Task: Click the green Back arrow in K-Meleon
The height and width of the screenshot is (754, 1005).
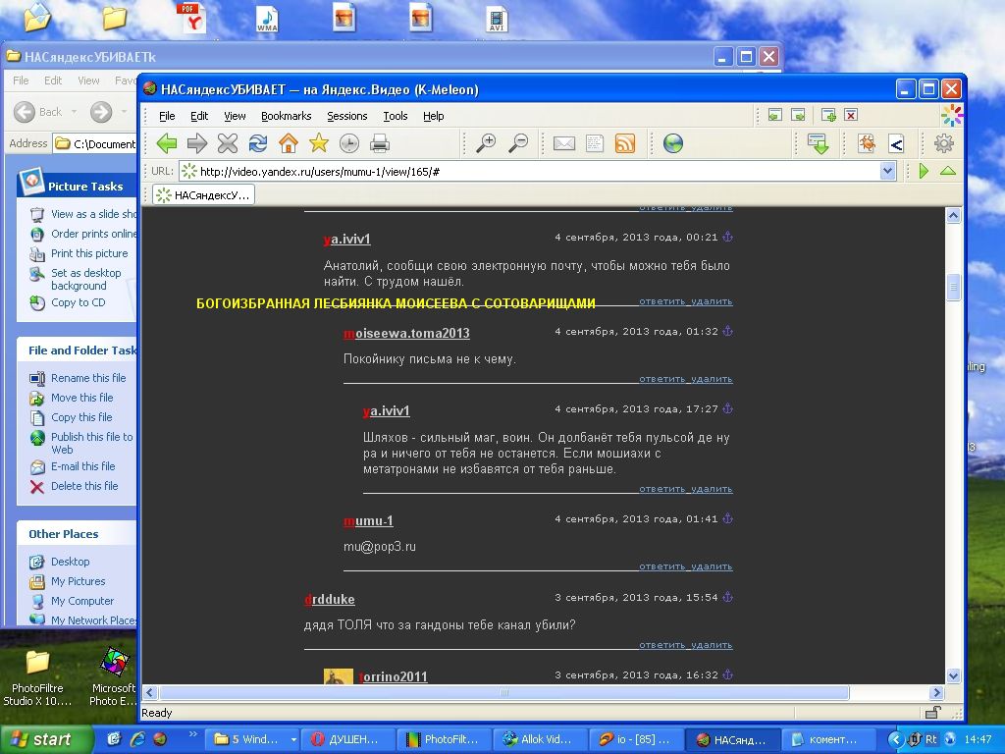Action: (x=167, y=143)
